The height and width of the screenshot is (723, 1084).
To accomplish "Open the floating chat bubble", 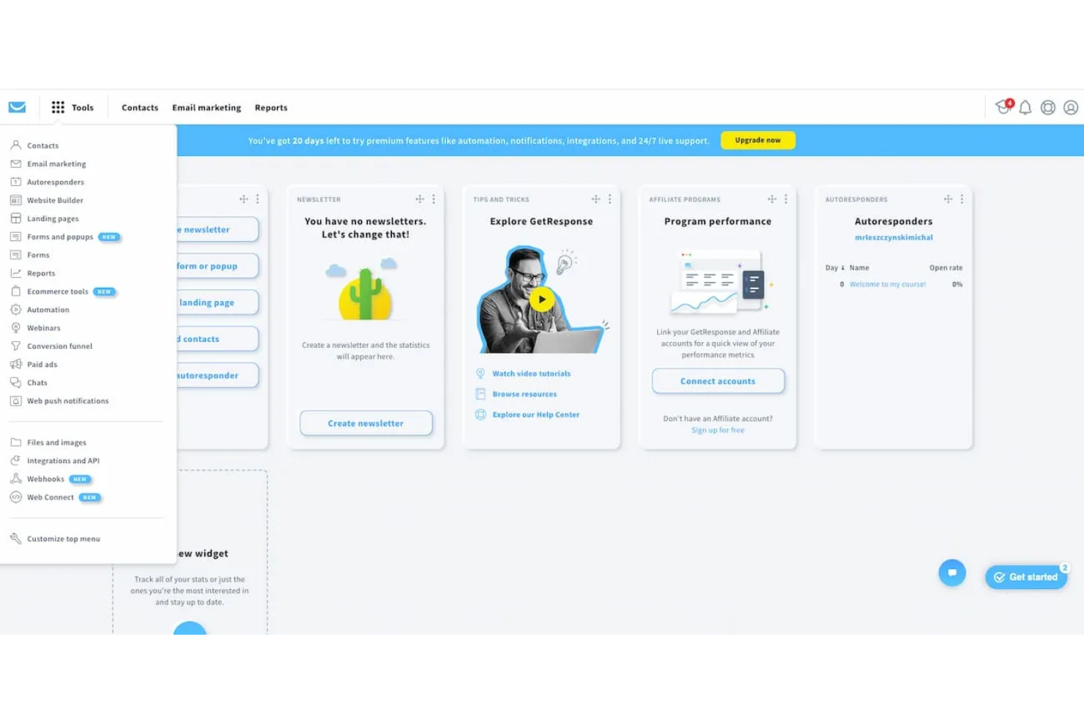I will point(952,572).
